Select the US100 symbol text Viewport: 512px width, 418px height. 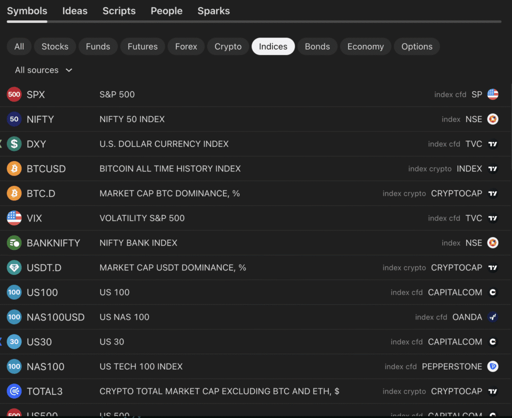(x=42, y=292)
